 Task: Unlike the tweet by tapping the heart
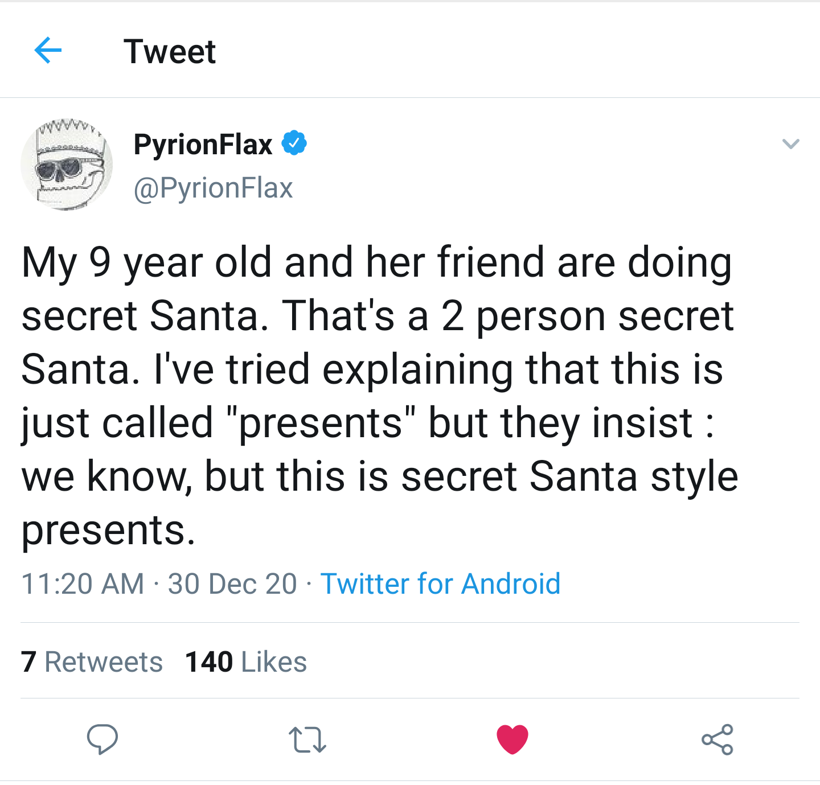512,740
